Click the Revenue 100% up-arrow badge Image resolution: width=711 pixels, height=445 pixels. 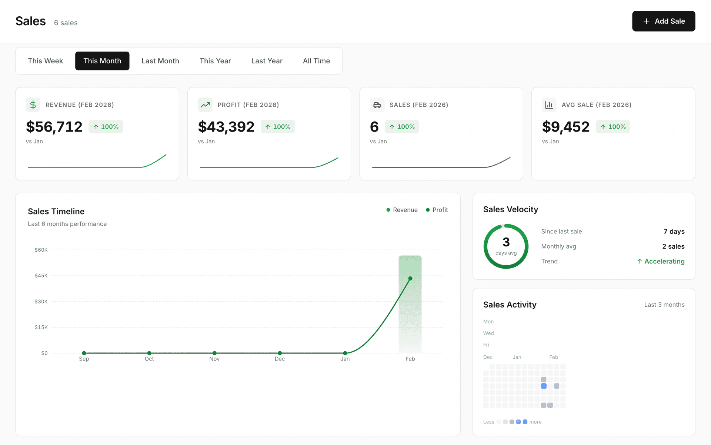point(106,127)
